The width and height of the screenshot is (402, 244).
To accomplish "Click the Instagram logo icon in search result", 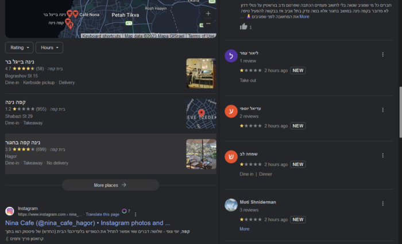I will [x=10, y=211].
